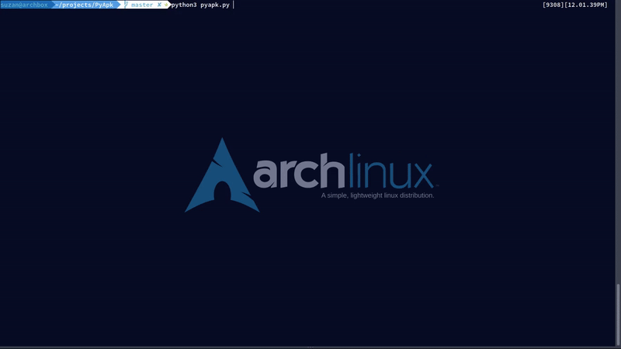Click the terminal vertical scrollbar thumb

coord(618,315)
